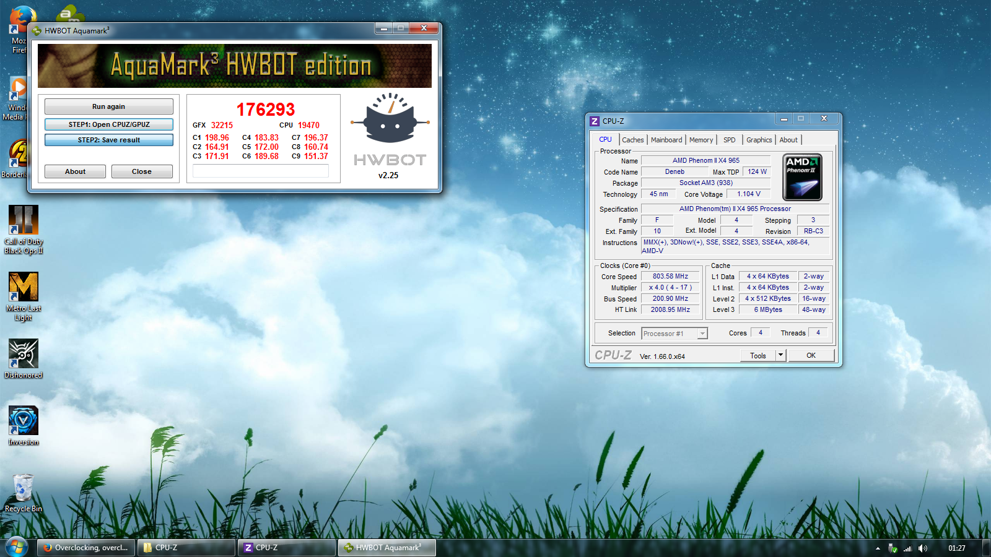Launch Inversion desktop shortcut
Image resolution: width=991 pixels, height=557 pixels.
tap(24, 425)
